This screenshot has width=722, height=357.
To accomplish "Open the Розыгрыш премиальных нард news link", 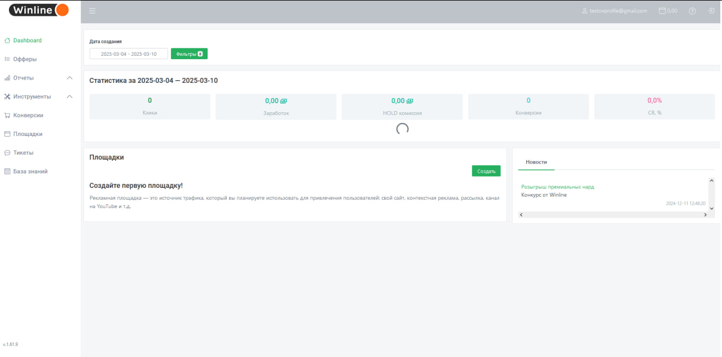I will click(x=557, y=187).
